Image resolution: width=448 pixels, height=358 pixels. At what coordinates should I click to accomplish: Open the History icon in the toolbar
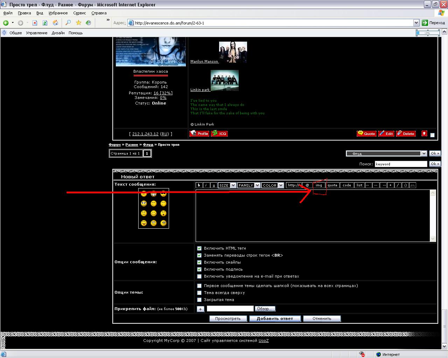click(x=89, y=23)
